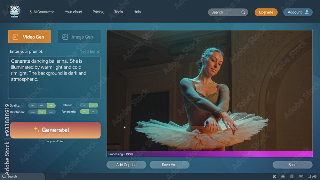Click the Add Caption button
Viewport: 320px width, 180px height.
click(x=126, y=165)
